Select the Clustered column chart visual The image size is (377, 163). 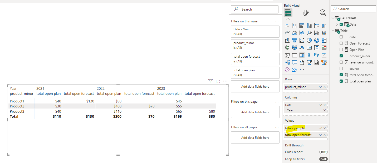click(309, 26)
